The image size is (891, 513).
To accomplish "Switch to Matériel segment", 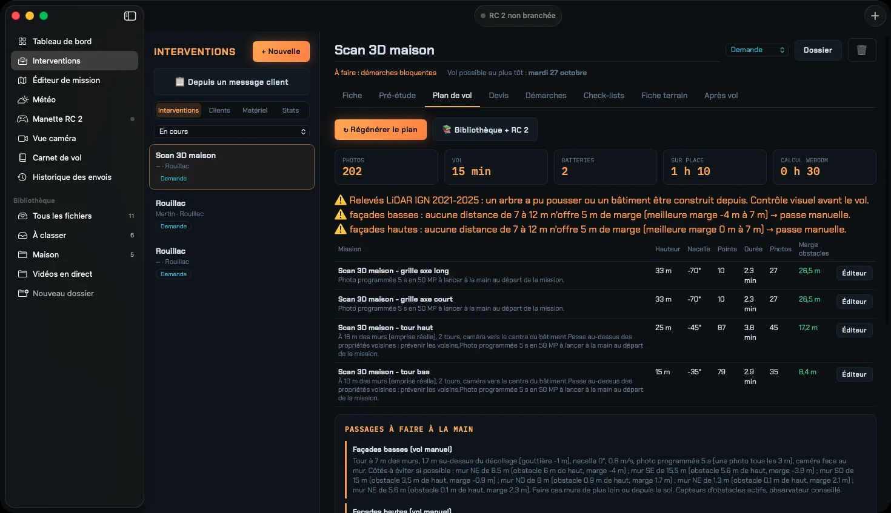I will coord(255,110).
